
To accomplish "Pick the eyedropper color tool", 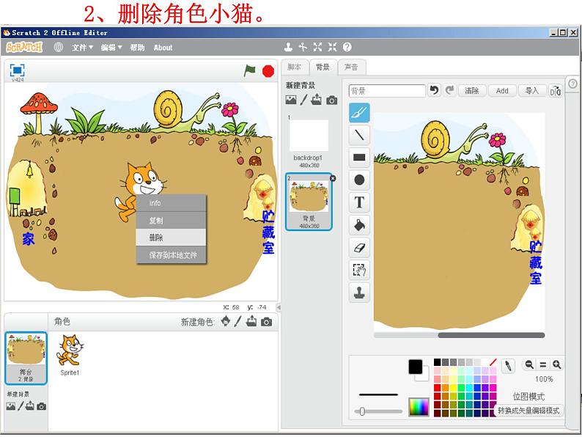I will 508,366.
